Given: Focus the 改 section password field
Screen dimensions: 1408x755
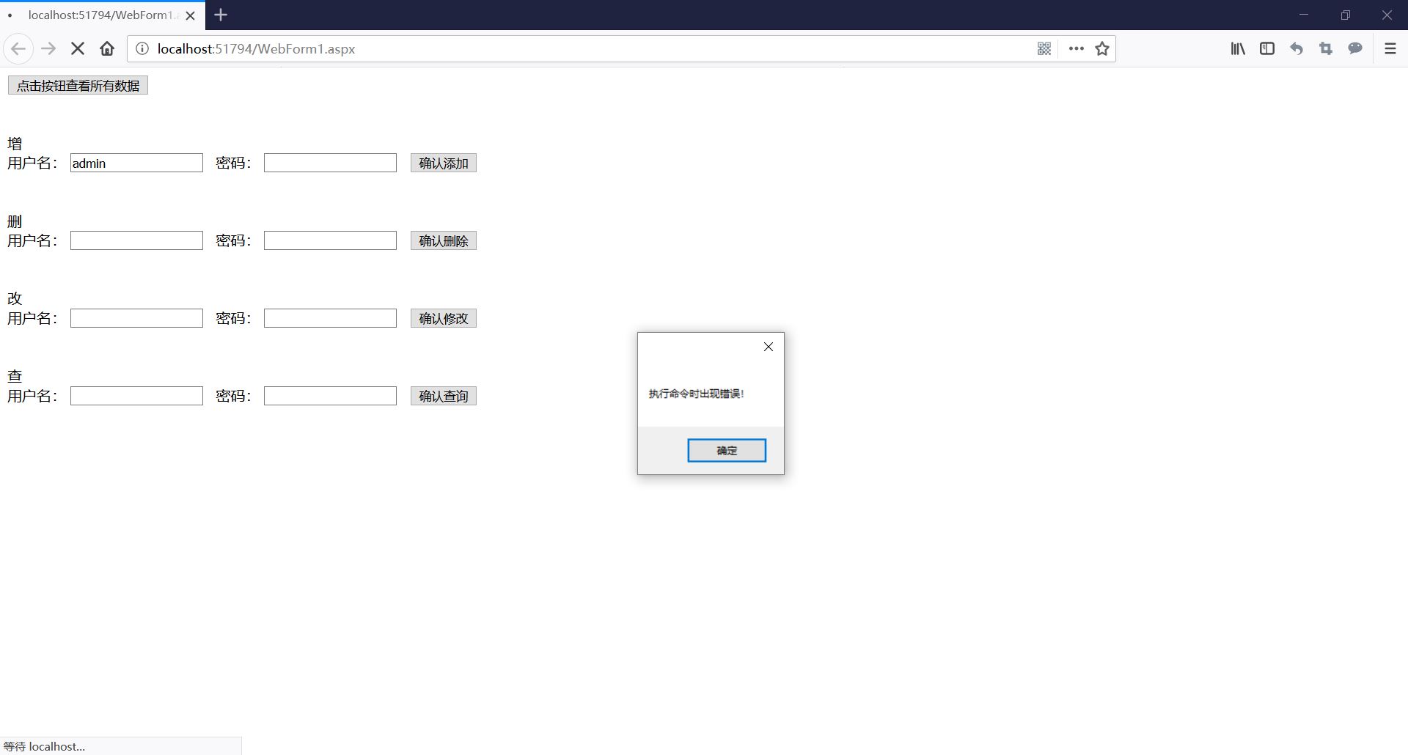Looking at the screenshot, I should pos(330,318).
